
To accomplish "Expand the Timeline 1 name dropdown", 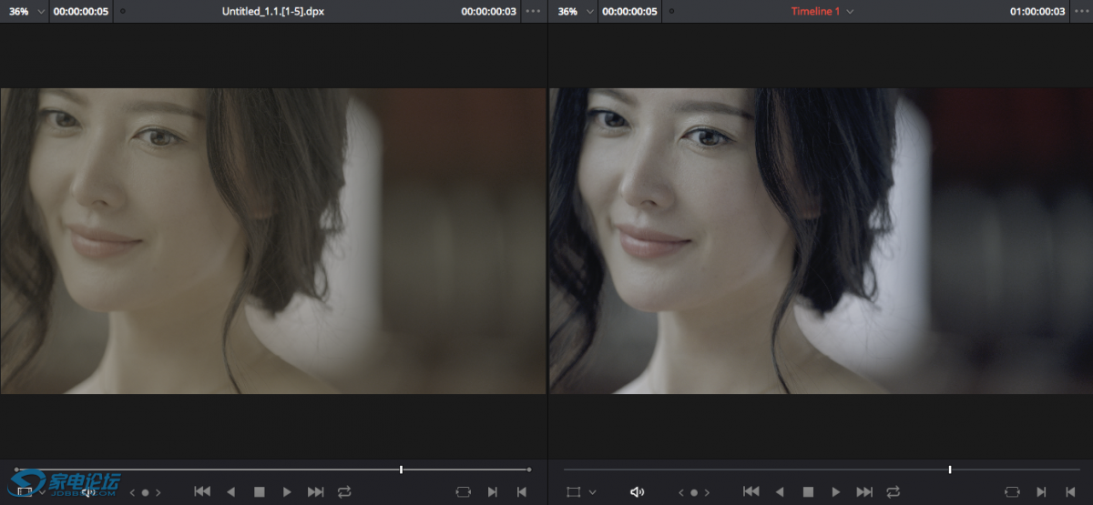I will coord(851,12).
